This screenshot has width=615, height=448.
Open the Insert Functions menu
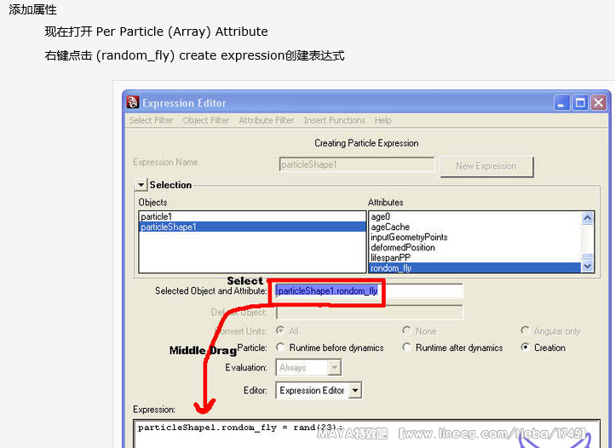click(334, 121)
